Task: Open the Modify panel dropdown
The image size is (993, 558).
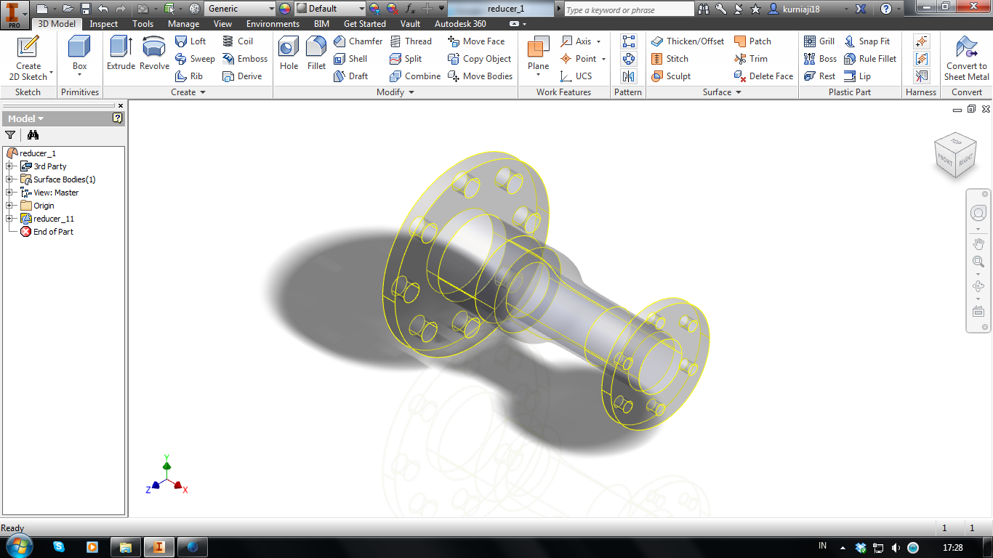Action: click(x=395, y=92)
